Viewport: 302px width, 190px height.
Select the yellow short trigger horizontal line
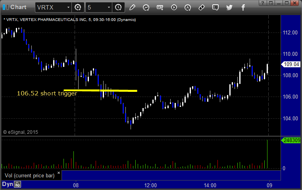tap(100, 90)
